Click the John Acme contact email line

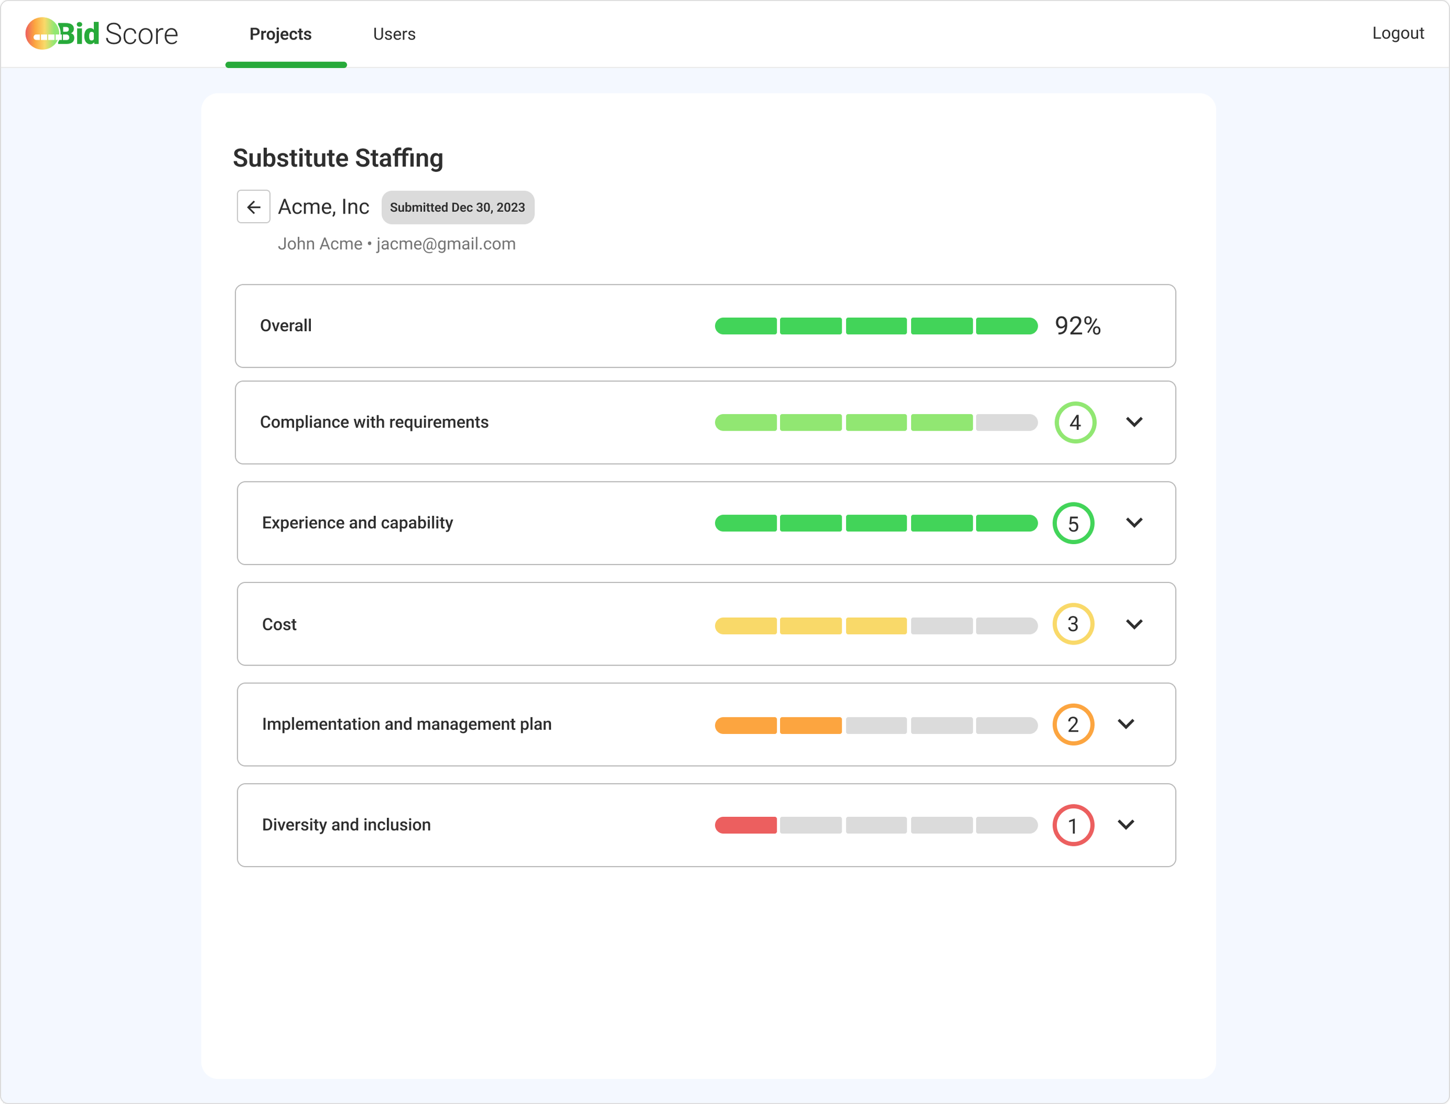397,244
